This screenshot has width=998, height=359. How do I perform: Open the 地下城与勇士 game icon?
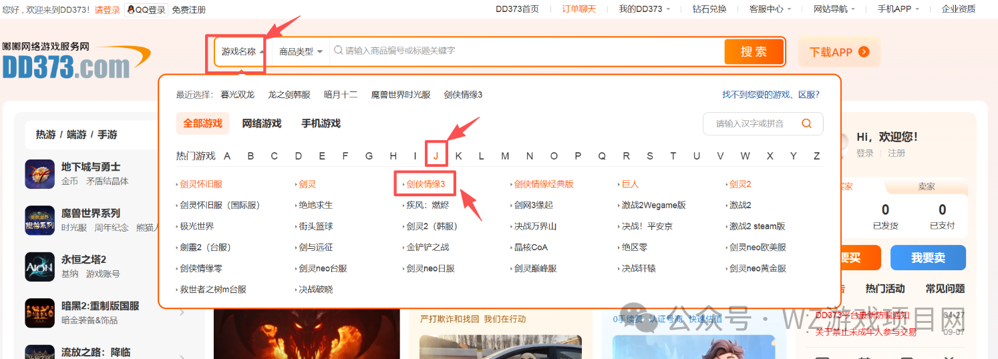pos(39,173)
